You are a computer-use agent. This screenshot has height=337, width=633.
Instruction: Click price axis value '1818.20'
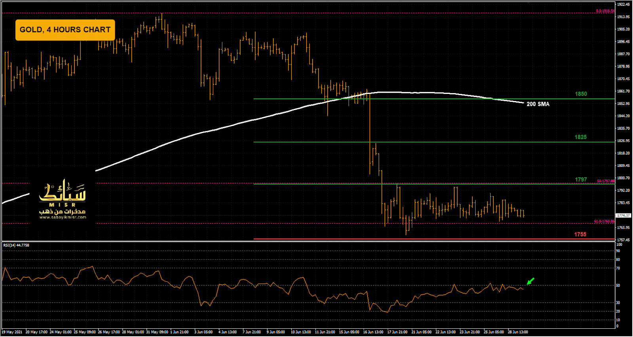click(624, 153)
